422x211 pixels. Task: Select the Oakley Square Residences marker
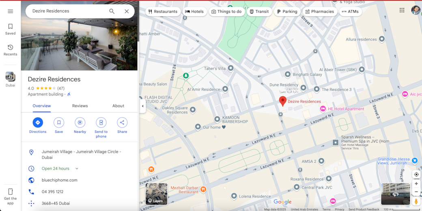click(x=192, y=110)
